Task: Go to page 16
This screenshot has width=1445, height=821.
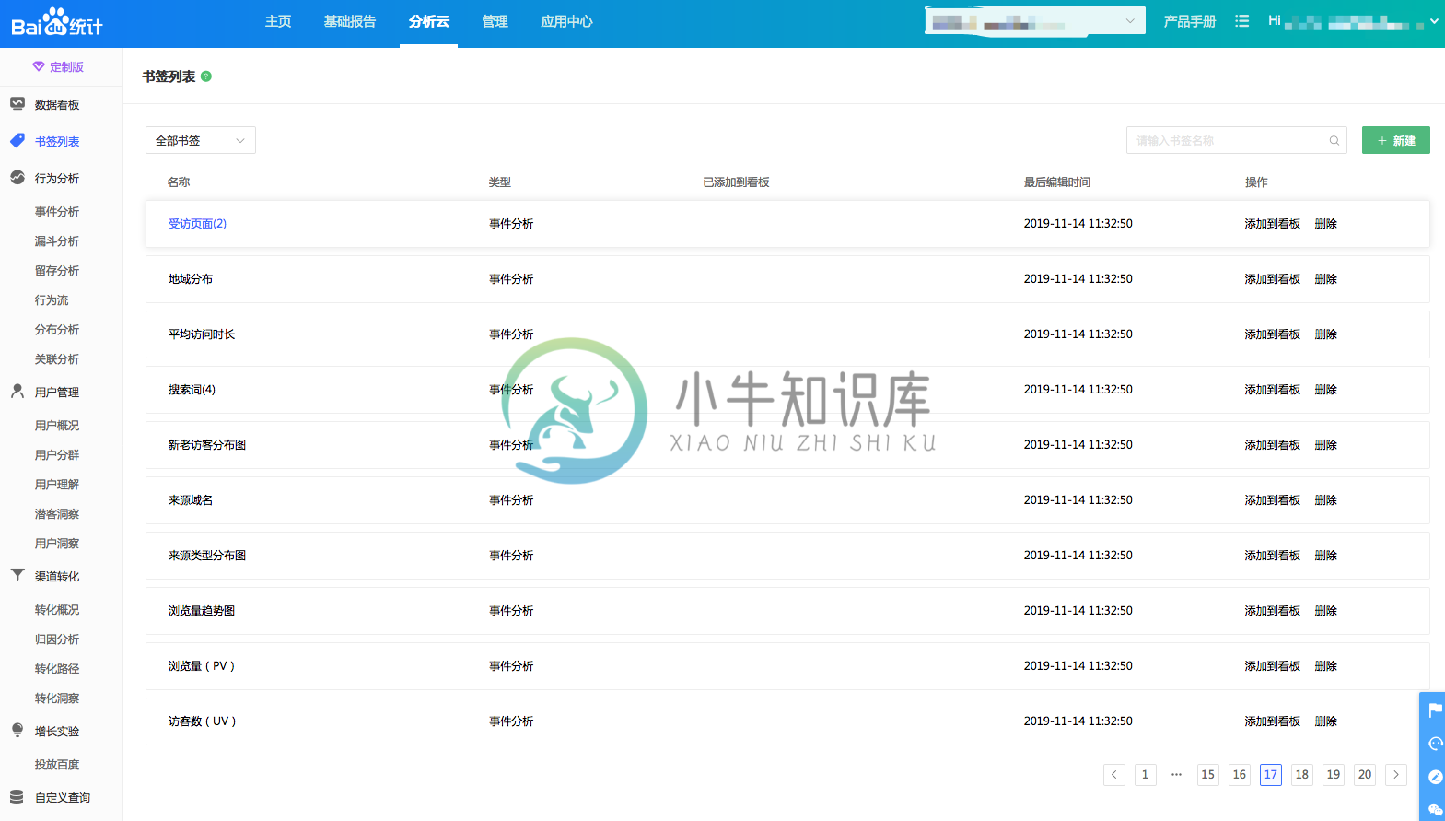Action: (x=1240, y=775)
